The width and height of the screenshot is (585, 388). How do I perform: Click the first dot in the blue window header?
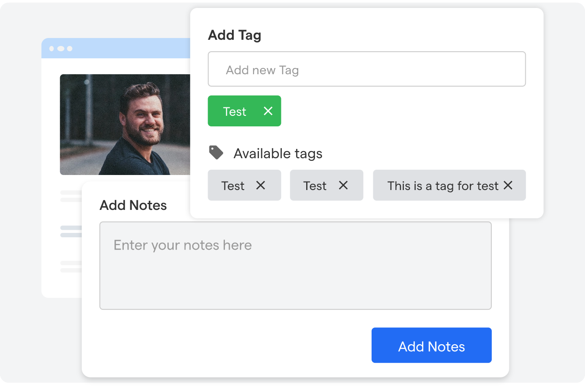[52, 49]
